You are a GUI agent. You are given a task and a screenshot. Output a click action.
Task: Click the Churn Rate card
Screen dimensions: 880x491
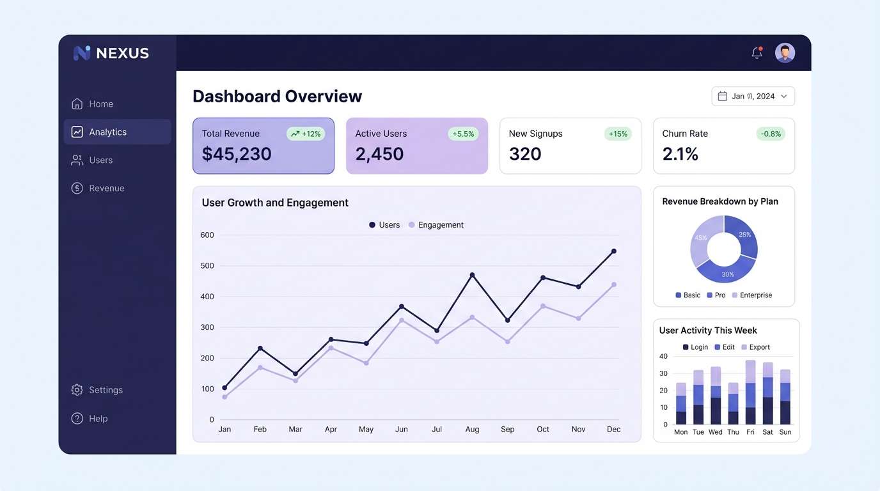(x=723, y=146)
